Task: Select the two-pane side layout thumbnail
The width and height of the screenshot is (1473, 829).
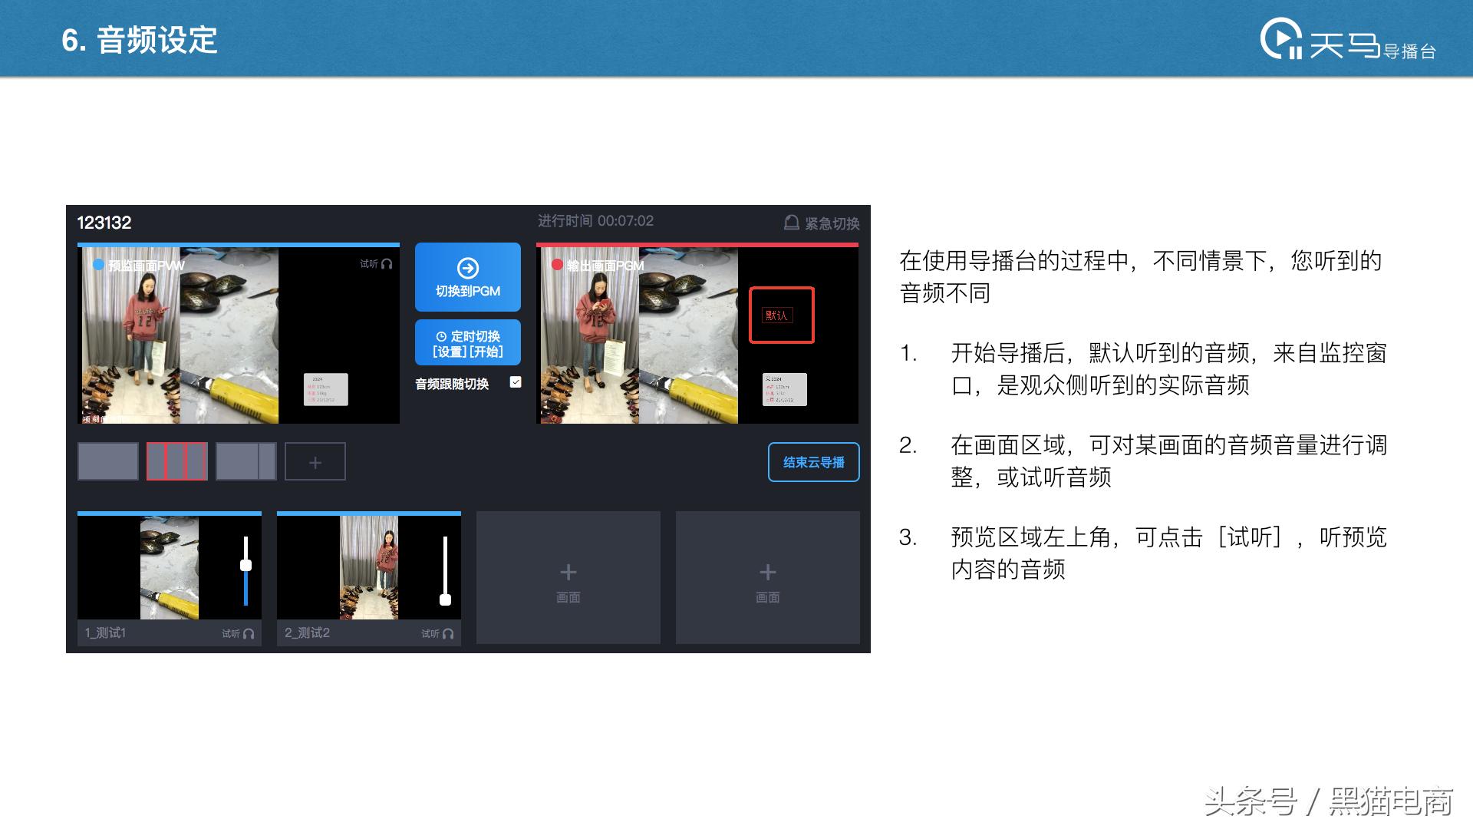Action: point(245,461)
